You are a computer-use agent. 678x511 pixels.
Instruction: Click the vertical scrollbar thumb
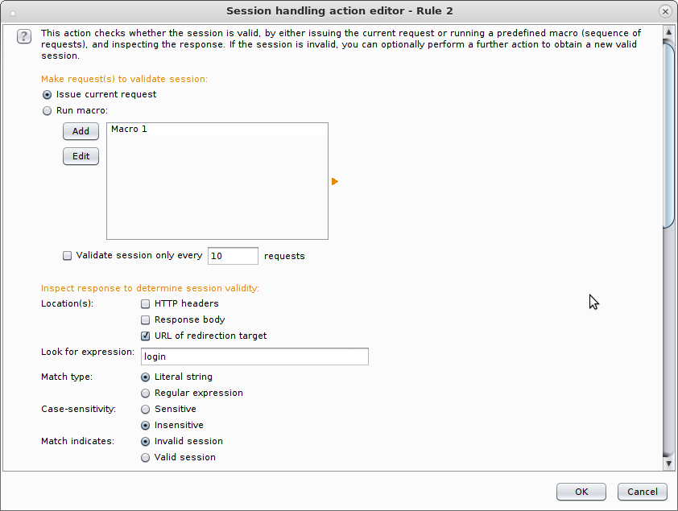(668, 134)
